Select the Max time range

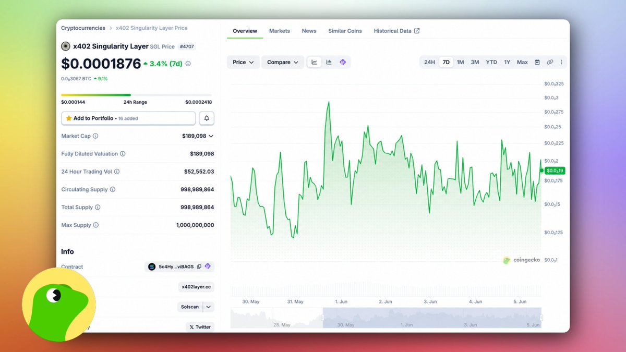[x=522, y=62]
